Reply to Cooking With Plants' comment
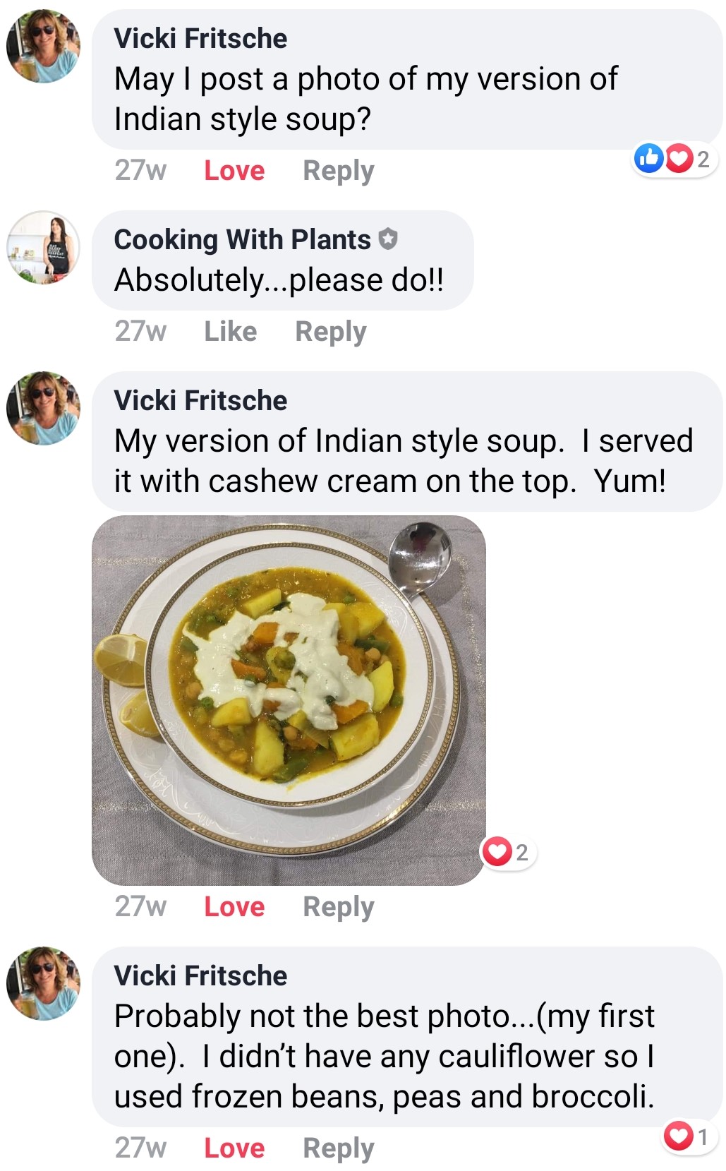 click(x=330, y=332)
